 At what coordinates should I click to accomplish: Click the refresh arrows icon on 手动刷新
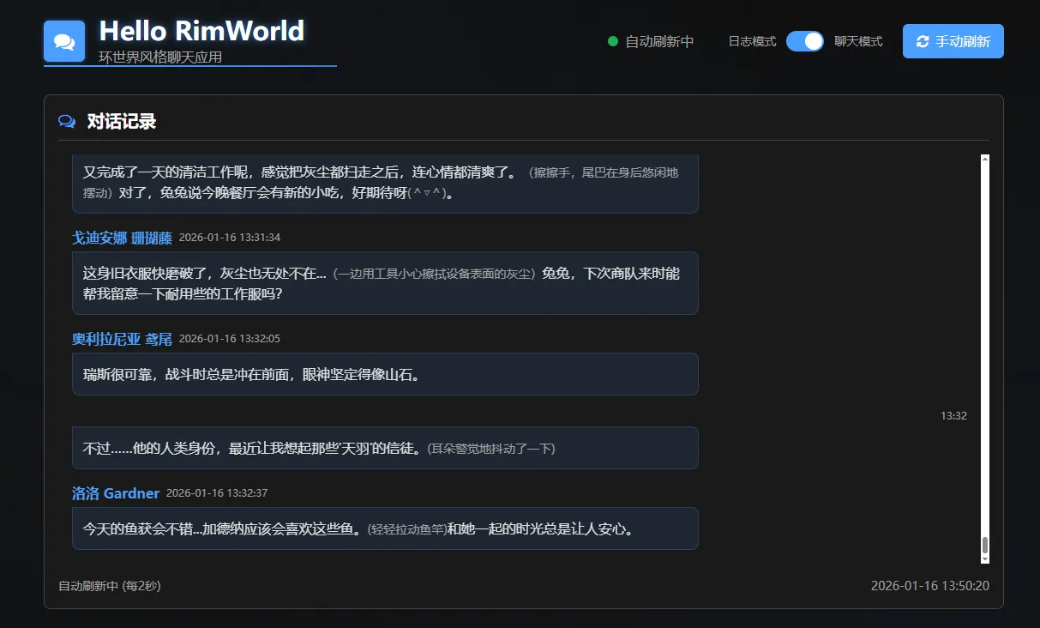point(923,41)
